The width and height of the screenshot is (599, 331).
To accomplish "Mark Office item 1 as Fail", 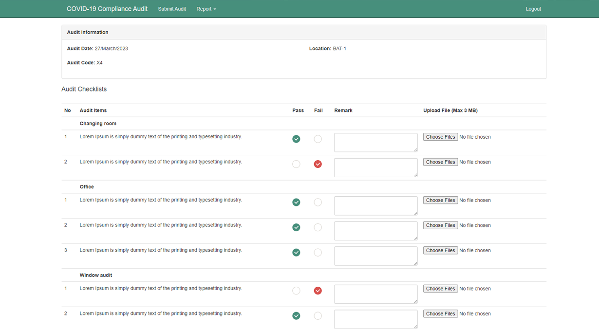I will coord(318,202).
